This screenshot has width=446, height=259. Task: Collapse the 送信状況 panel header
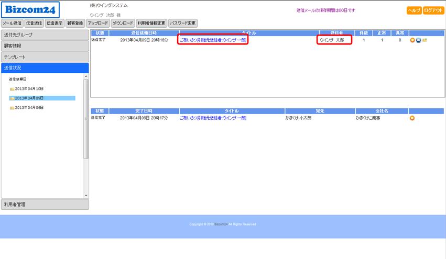[45, 68]
